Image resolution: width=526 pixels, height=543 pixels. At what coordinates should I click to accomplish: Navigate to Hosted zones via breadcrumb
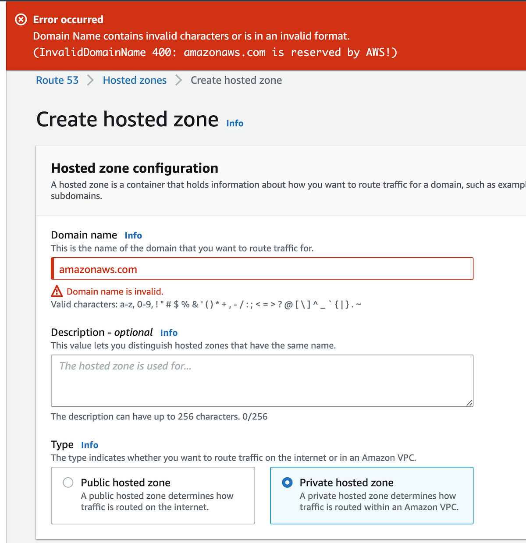coord(135,80)
